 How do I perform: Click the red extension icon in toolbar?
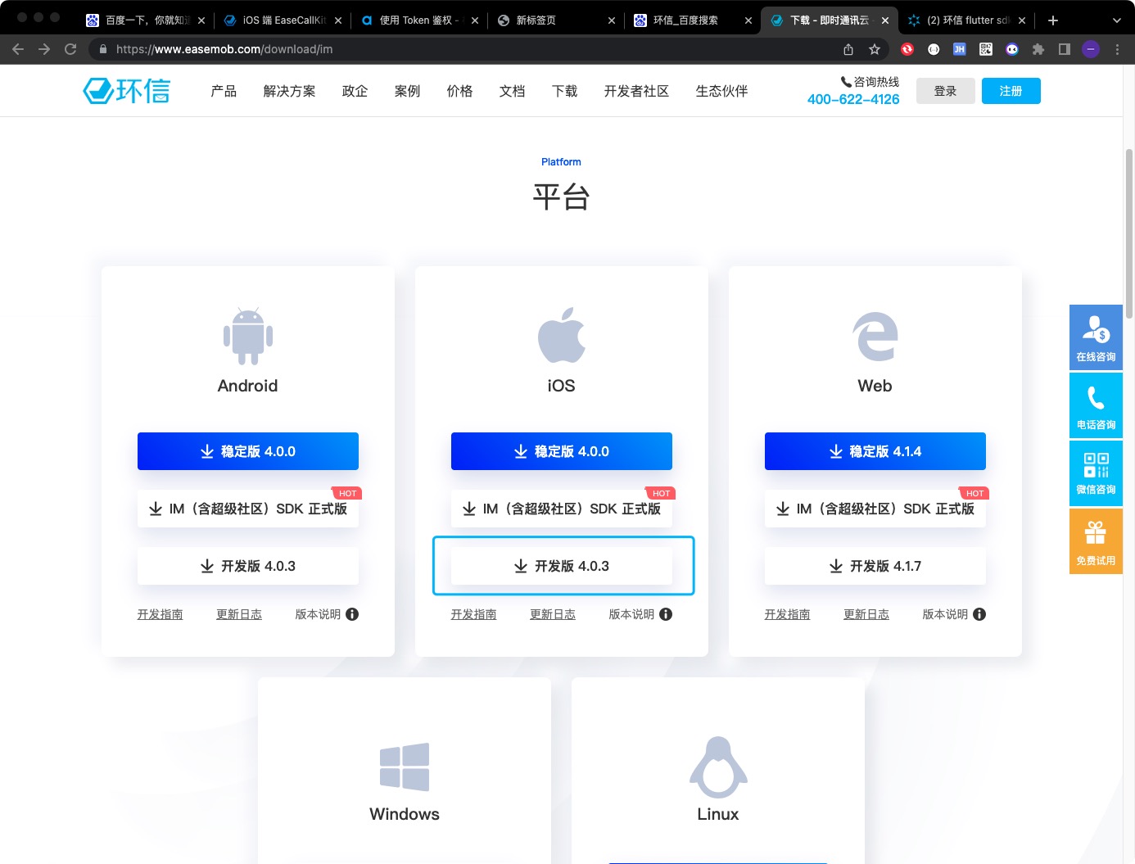tap(907, 49)
